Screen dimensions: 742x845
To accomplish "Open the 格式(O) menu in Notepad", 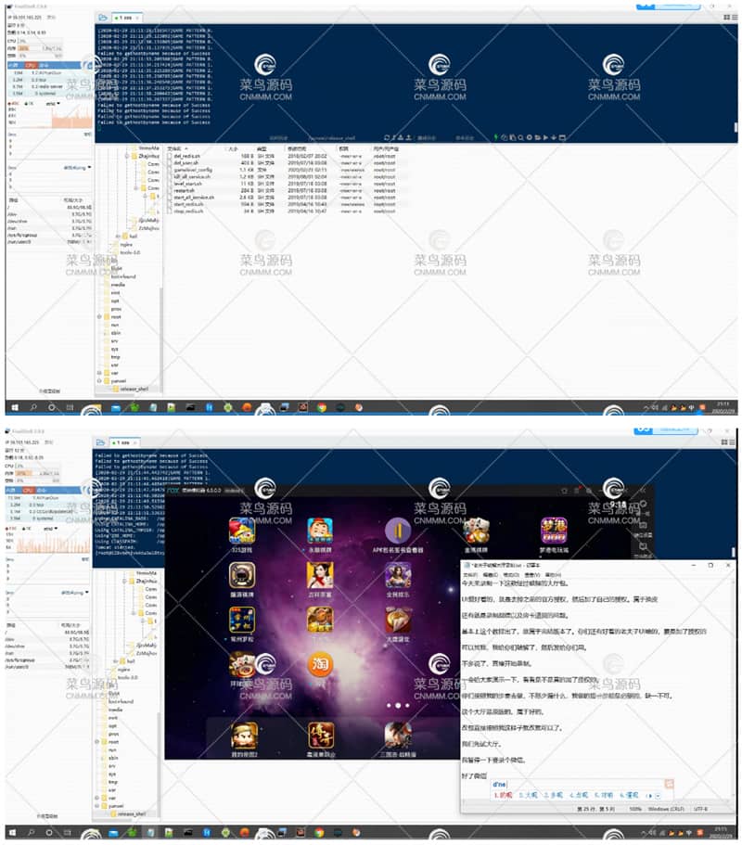I will coord(511,575).
